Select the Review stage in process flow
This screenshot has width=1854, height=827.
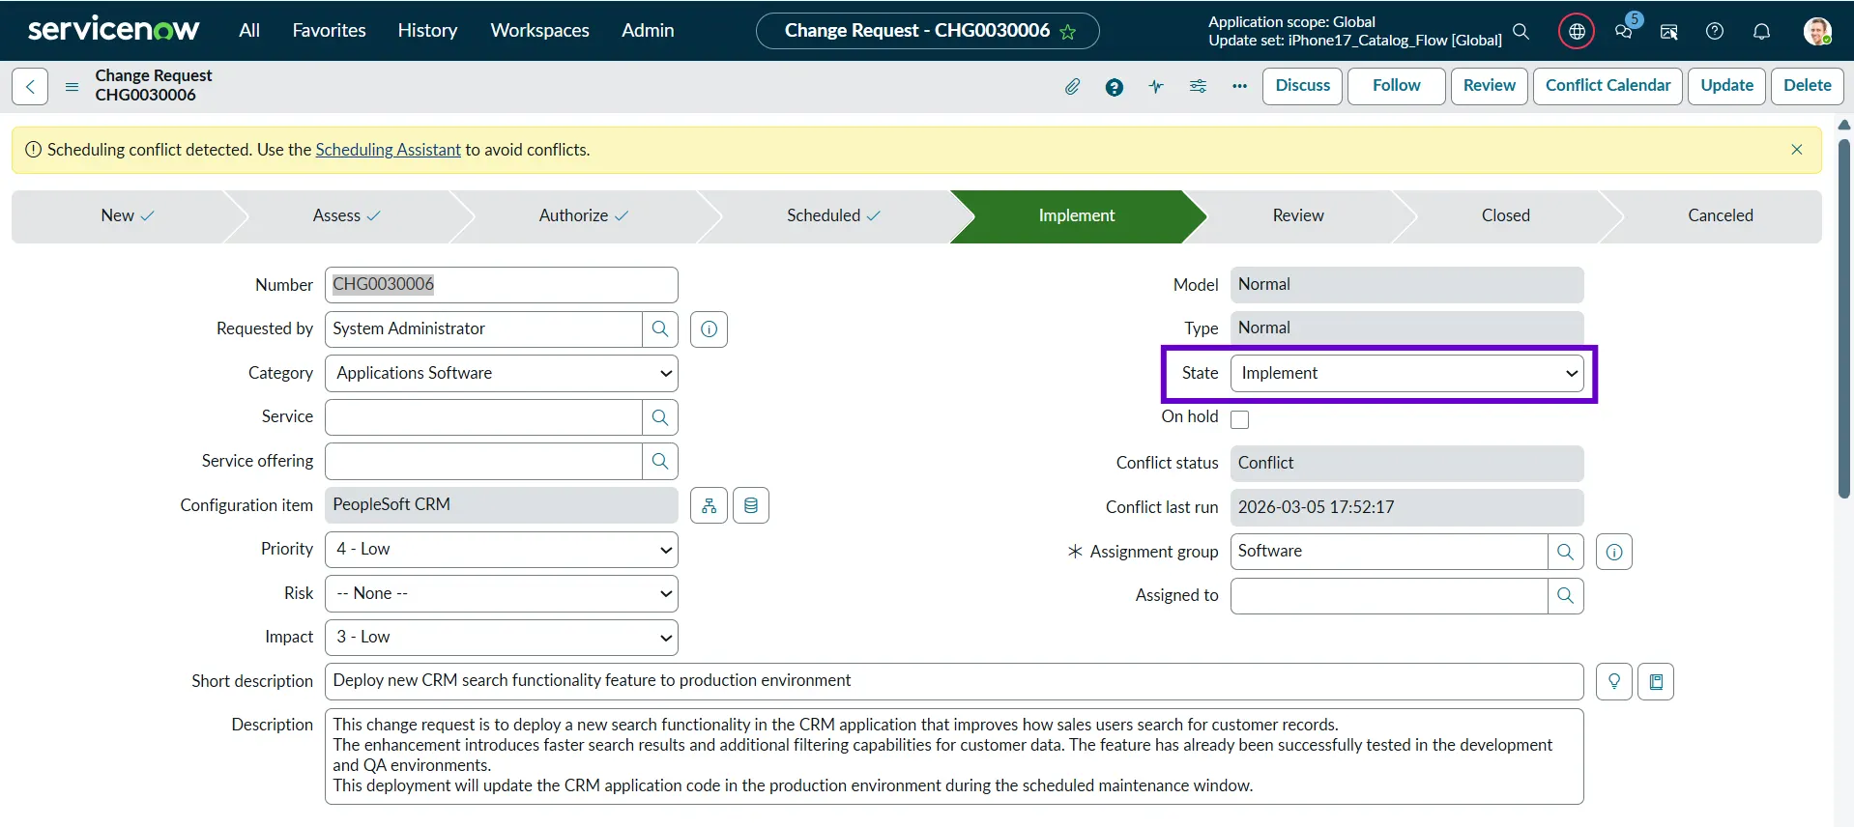(1297, 216)
